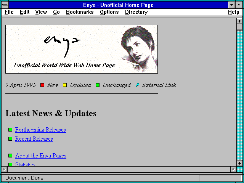Click the title bar 'Enya - Unofficial Home Page'

coord(118,5)
